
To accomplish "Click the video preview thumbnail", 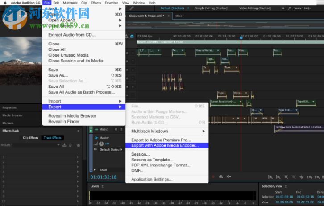I will point(21,61).
